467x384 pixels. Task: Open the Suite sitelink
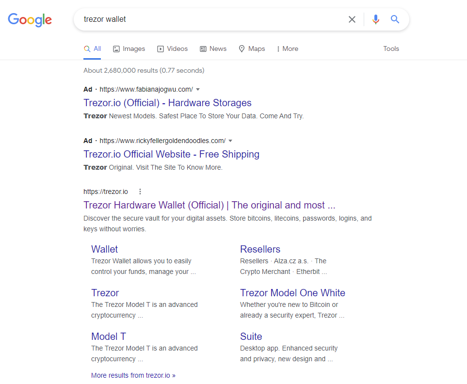point(251,336)
